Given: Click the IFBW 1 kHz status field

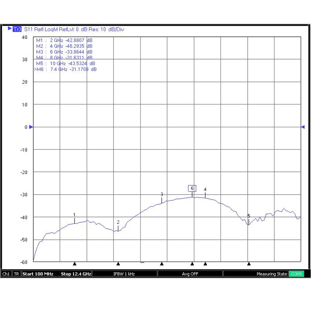Looking at the screenshot, I should 124,274.
